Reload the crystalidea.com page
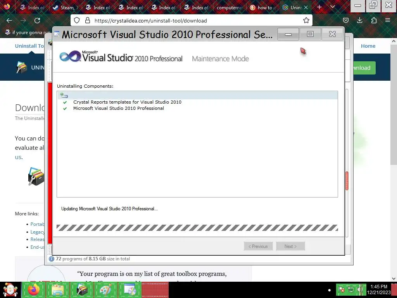Viewport: 397px width, 298px height. (37, 21)
